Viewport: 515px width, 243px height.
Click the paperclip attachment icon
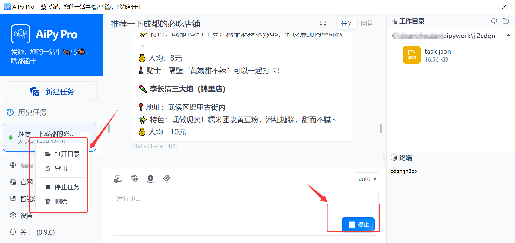pyautogui.click(x=167, y=179)
